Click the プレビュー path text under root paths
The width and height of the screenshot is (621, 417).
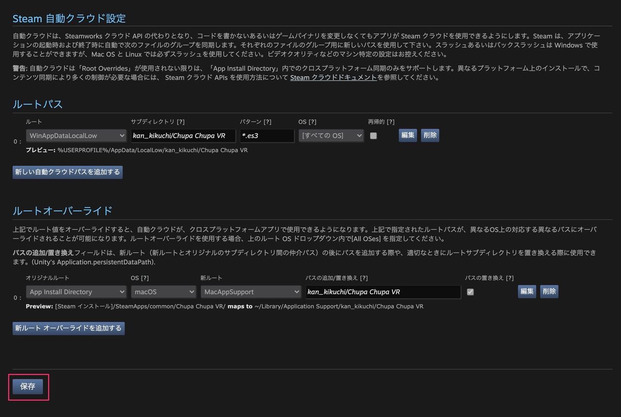coord(137,150)
